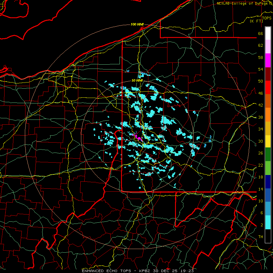Image resolution: width=273 pixels, height=273 pixels.
Task: Click the dark orange legend swatch near 42
Action: [268, 101]
